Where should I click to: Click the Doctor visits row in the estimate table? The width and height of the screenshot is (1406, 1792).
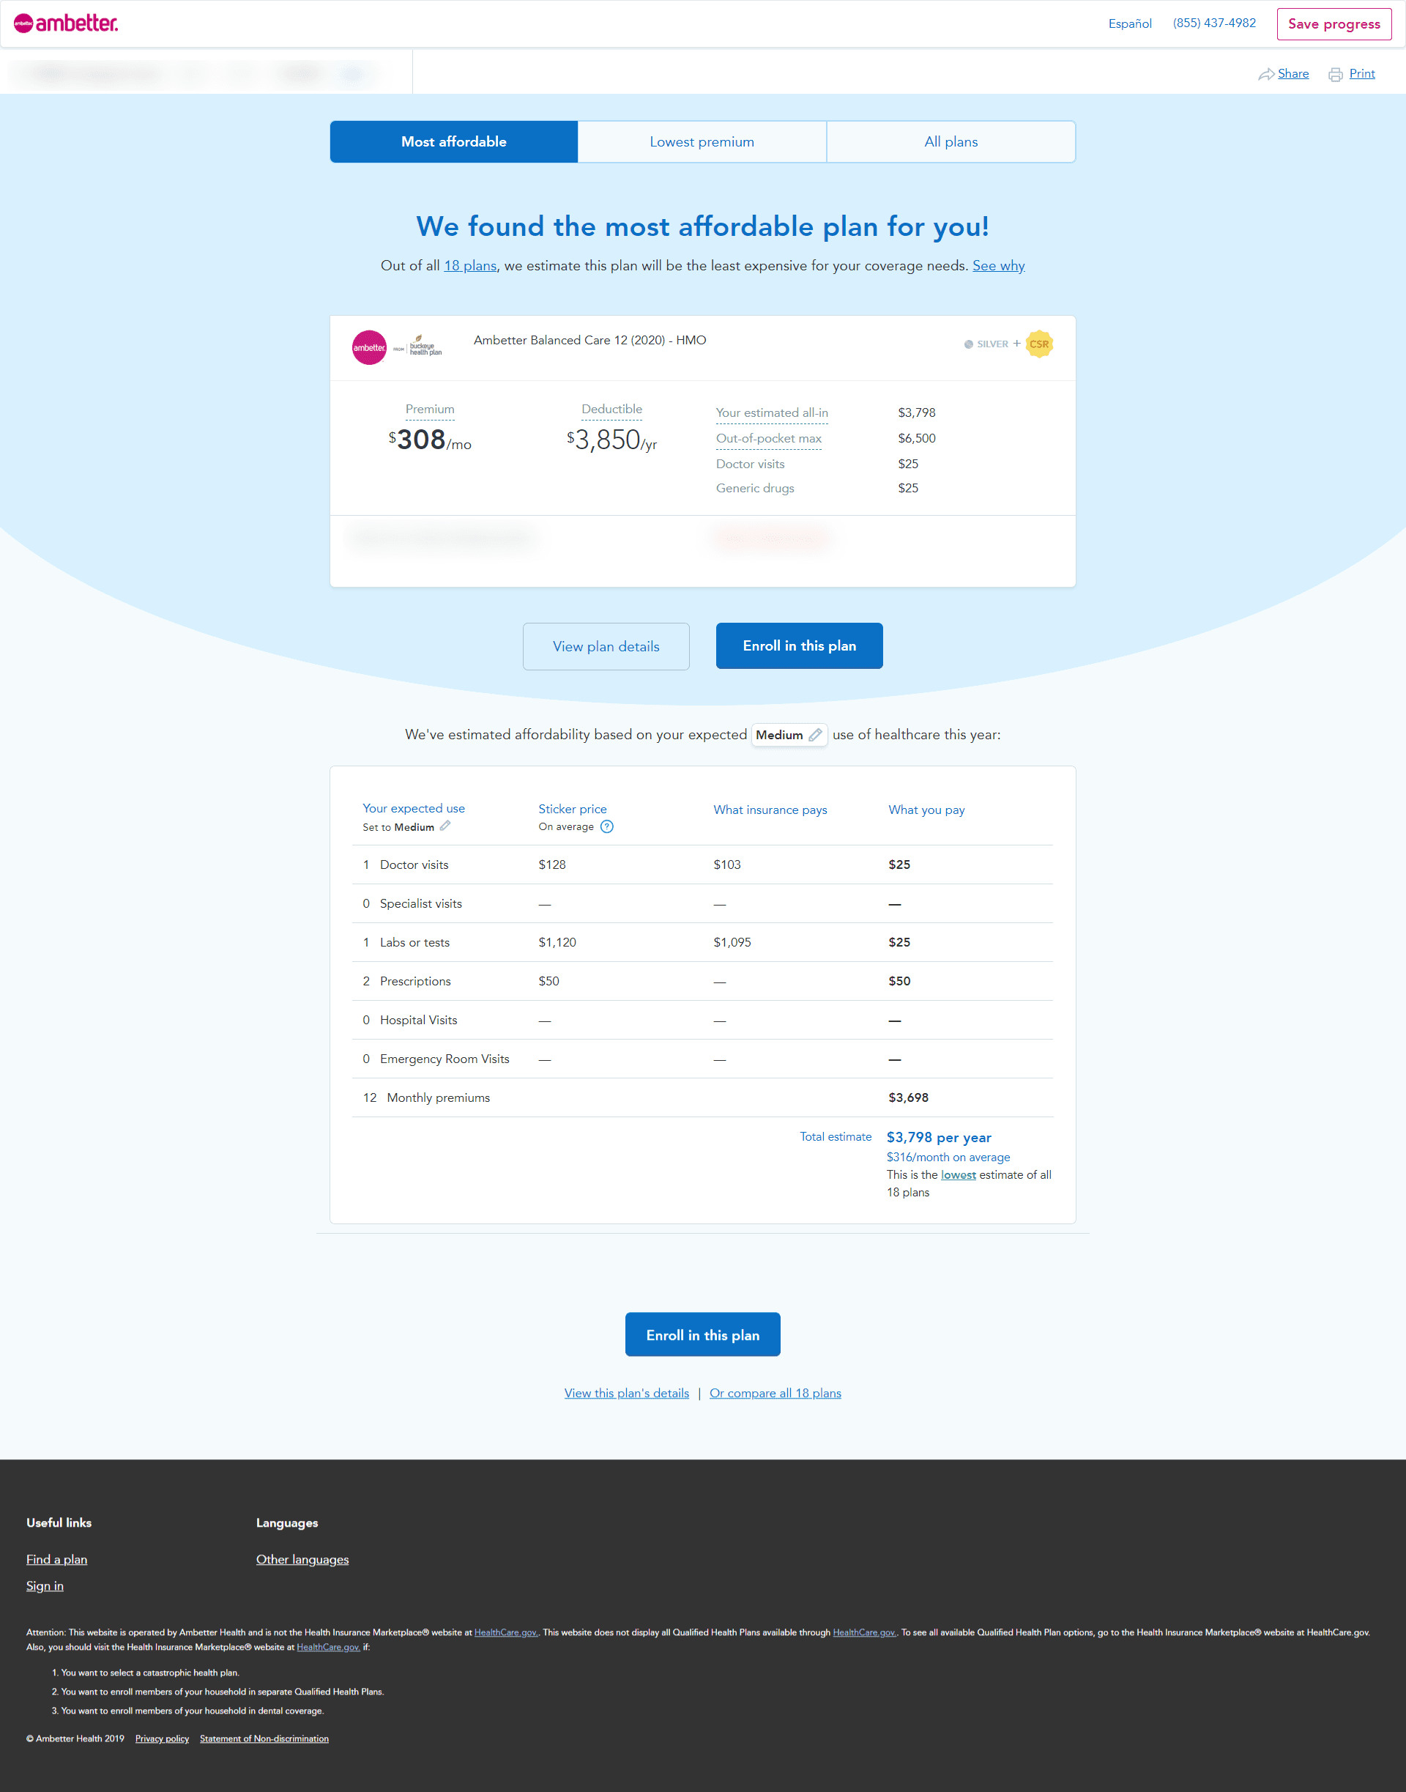point(702,864)
